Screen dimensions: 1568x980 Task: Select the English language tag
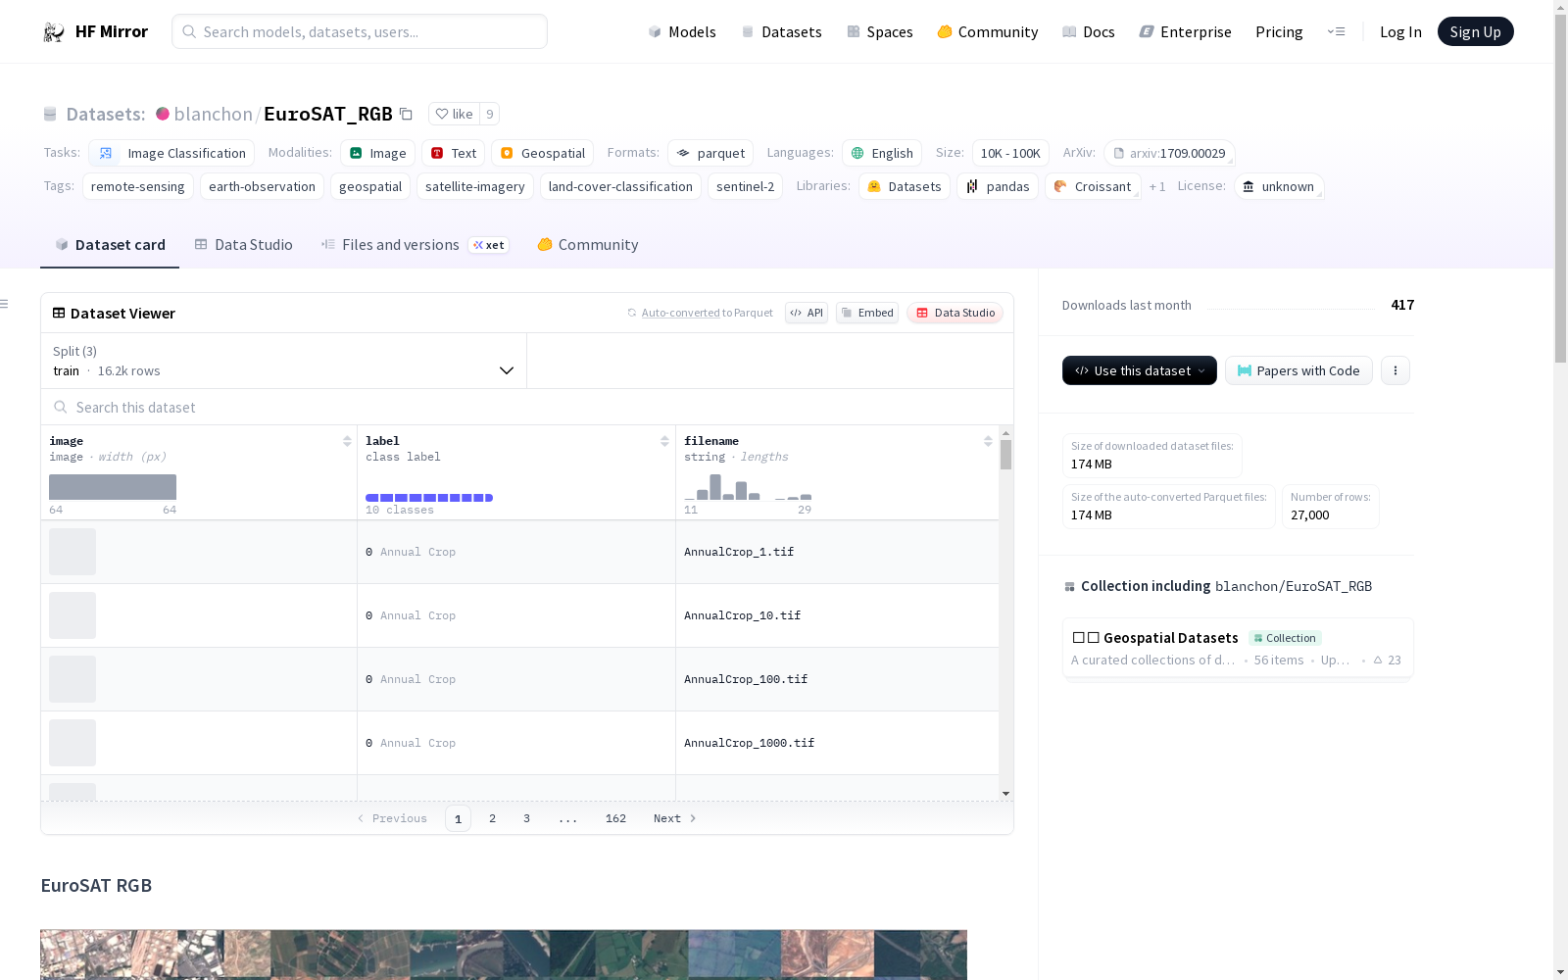coord(882,153)
